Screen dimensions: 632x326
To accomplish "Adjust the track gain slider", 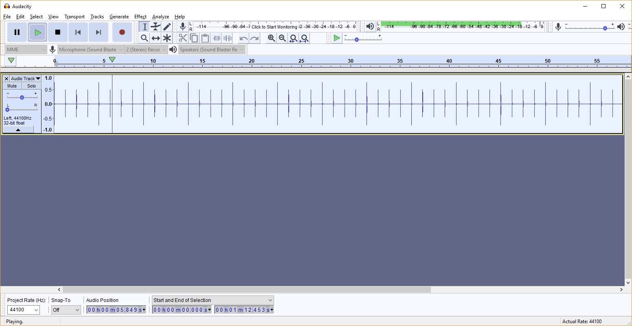I will point(22,97).
